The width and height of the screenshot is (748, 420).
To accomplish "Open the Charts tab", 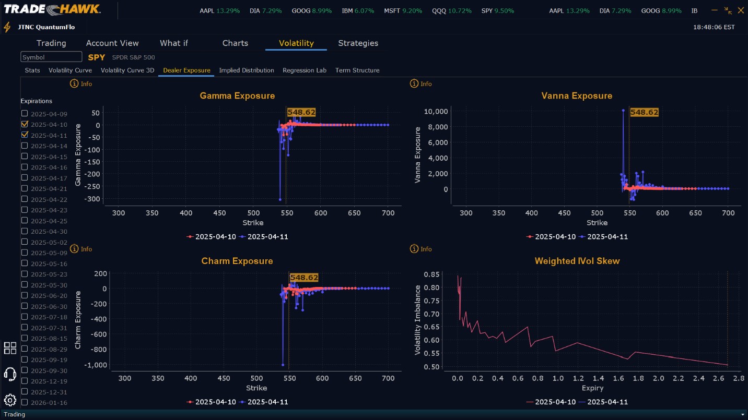I will tap(235, 43).
